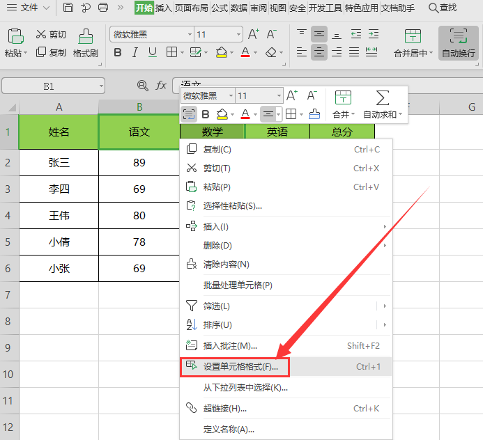Click mini toolbar font color A
The image size is (483, 440).
point(245,114)
